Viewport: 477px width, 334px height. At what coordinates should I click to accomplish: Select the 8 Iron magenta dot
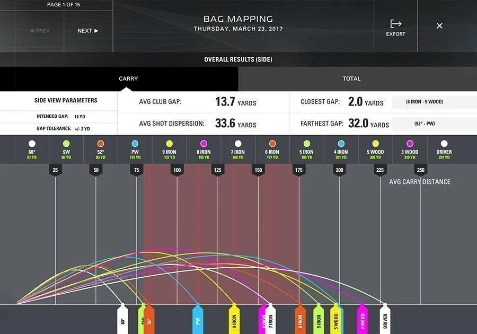[204, 144]
